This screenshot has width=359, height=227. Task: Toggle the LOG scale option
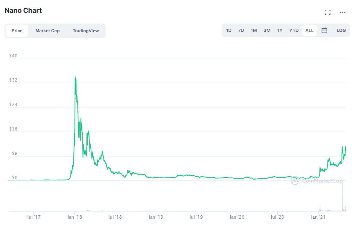[341, 30]
